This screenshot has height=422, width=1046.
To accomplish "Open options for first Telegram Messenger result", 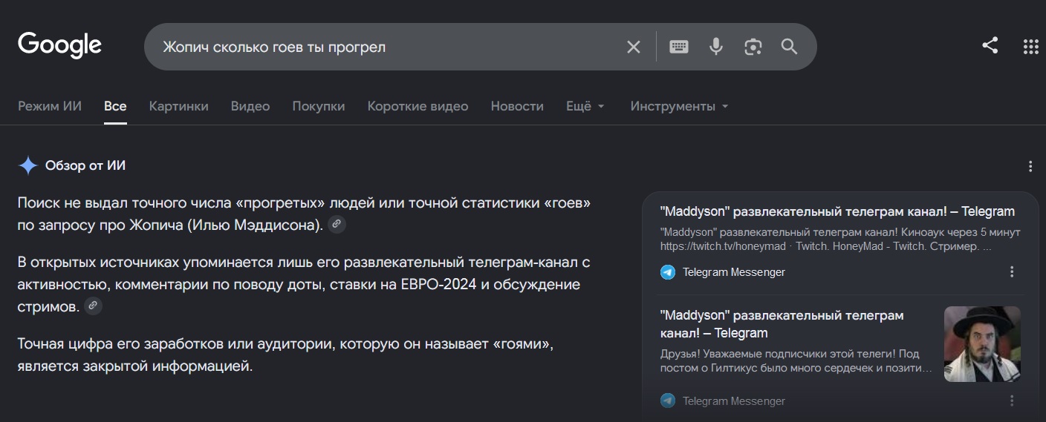I will [x=1012, y=272].
